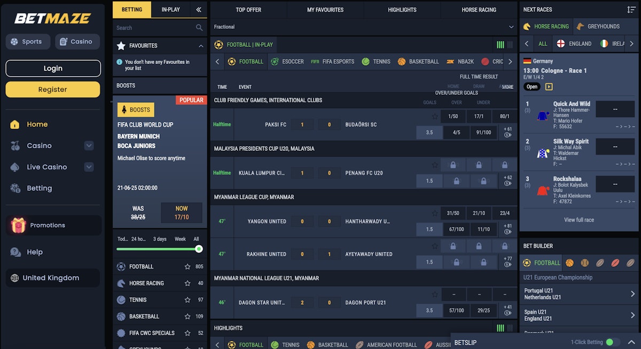Select the Esoccer in-play tab
641x349 pixels.
coord(287,62)
